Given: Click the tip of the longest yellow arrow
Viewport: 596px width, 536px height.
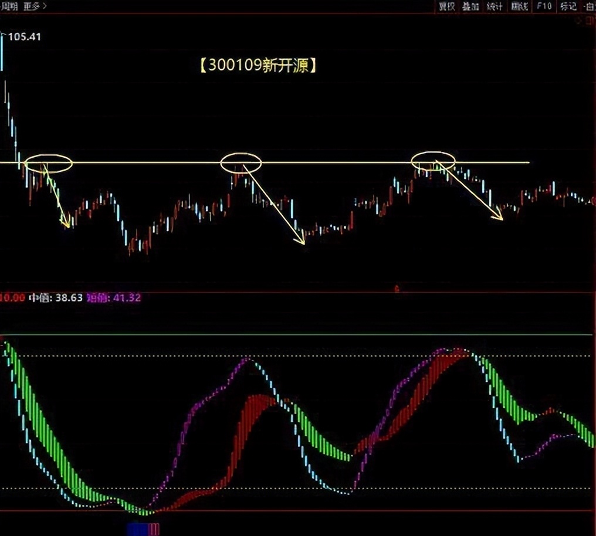Looking at the screenshot, I should point(304,243).
